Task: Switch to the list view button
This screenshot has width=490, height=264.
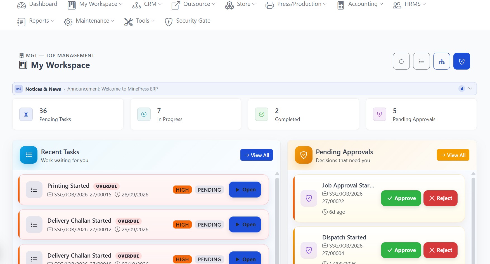Action: coord(422,61)
